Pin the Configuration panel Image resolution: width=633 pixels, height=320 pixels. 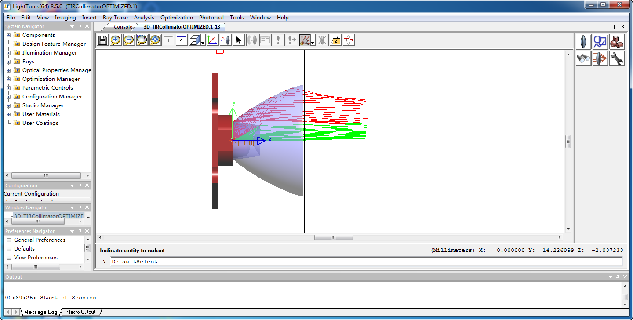[80, 185]
